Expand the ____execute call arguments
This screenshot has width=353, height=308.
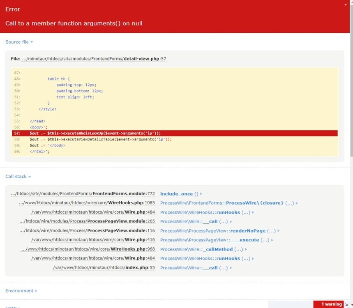pos(217,240)
